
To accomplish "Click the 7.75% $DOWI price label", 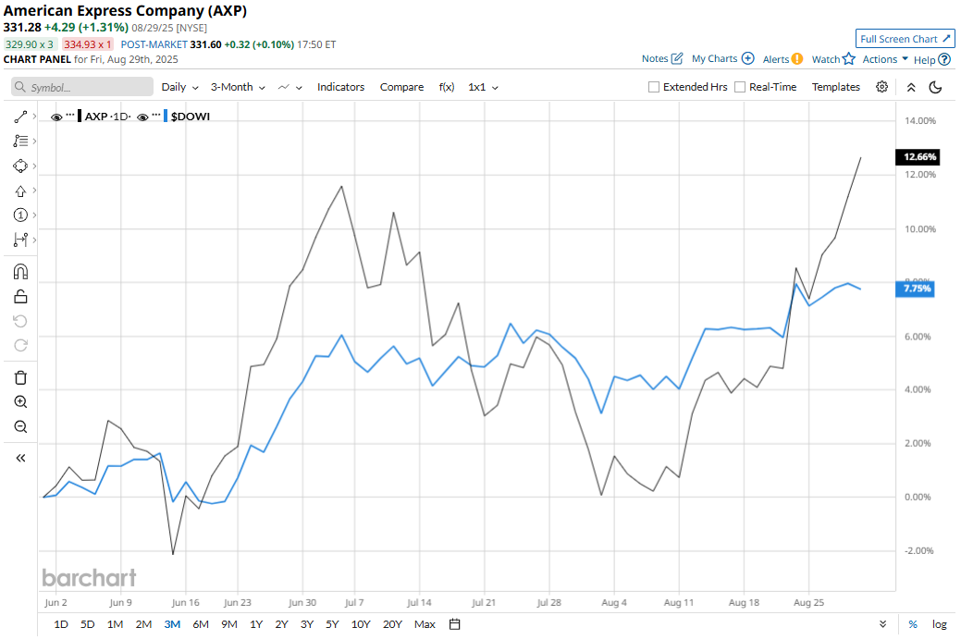I will 916,289.
